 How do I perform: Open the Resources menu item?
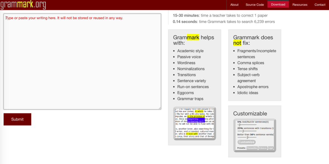point(300,4)
